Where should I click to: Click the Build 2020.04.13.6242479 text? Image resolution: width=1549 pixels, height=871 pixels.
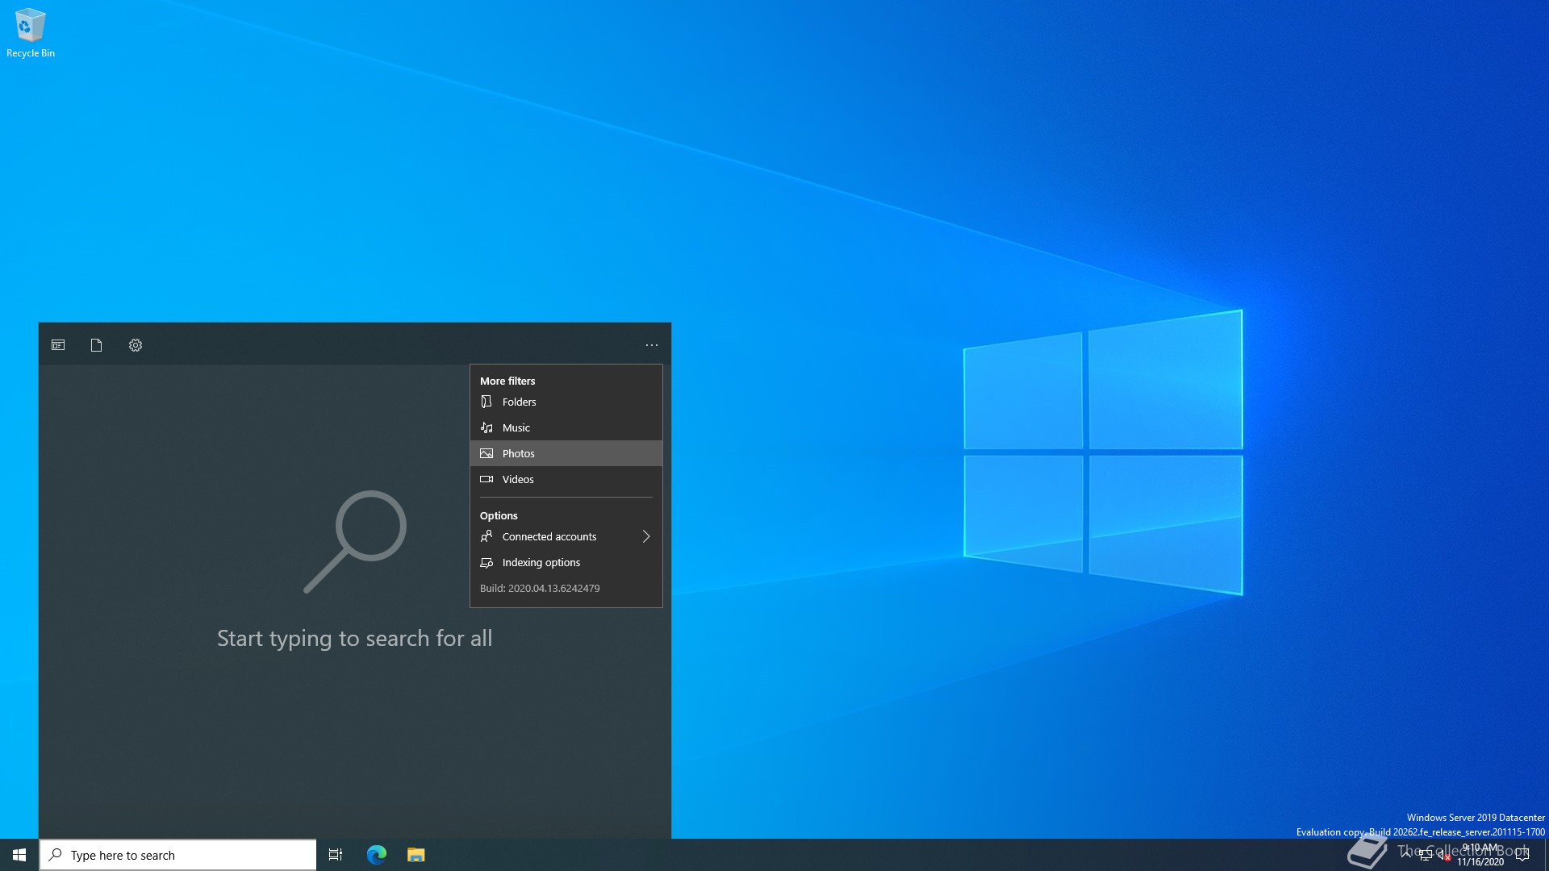[x=540, y=588]
